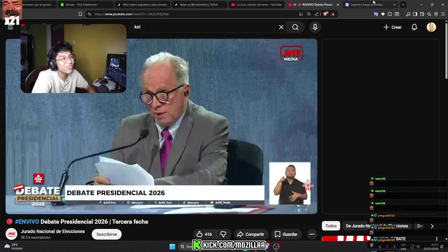
Task: Click the share page icon in address bar
Action: (x=317, y=14)
